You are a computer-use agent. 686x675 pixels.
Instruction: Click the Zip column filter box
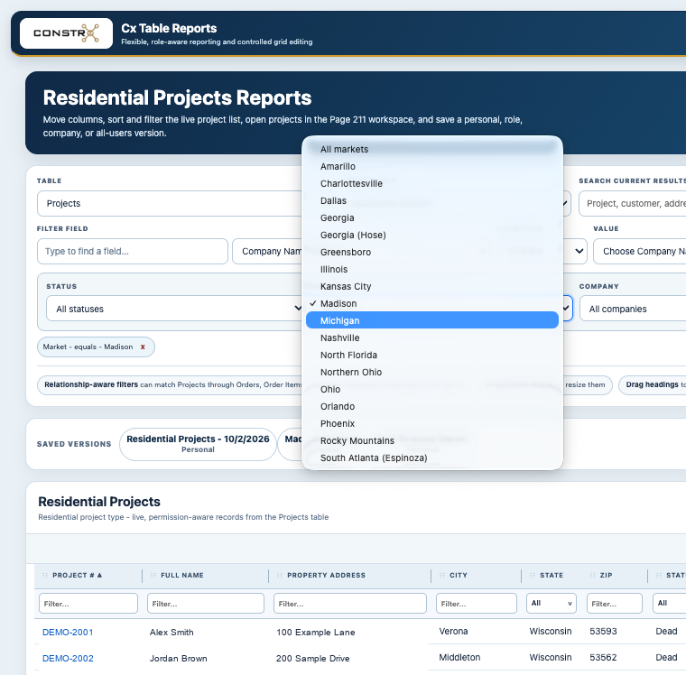point(615,603)
